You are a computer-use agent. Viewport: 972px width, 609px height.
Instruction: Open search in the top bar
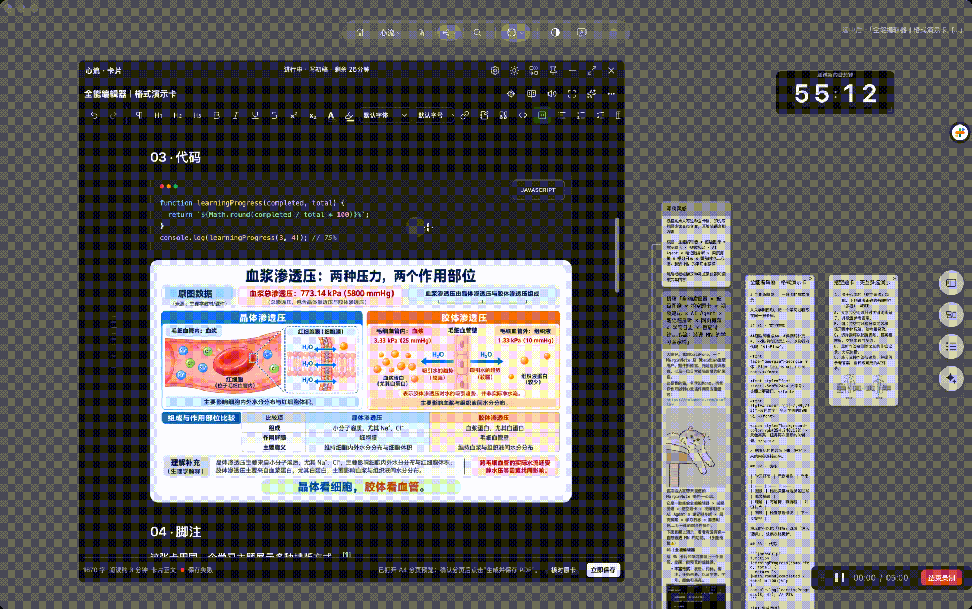[x=477, y=33]
